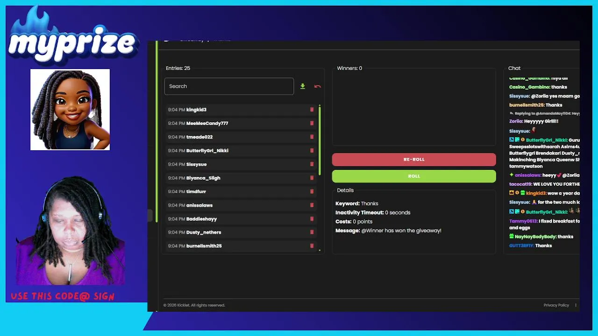This screenshot has height=336, width=598.
Task: Select Sissysue entry in entries list
Action: coord(196,164)
